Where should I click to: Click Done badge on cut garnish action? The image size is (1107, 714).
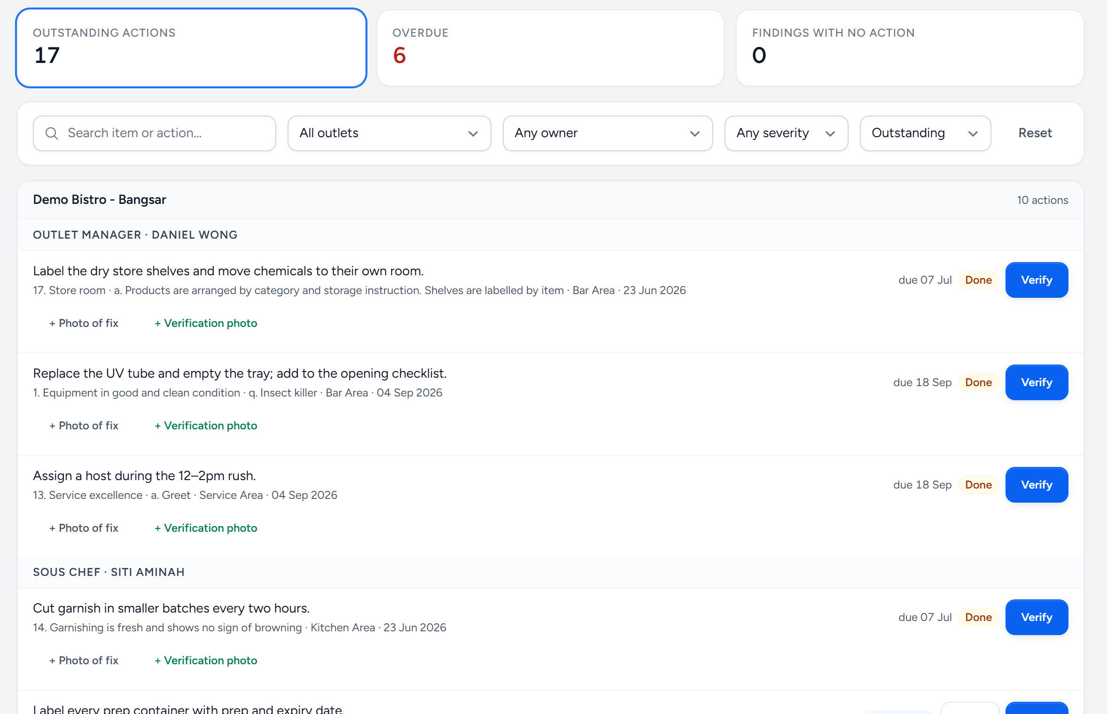[978, 617]
